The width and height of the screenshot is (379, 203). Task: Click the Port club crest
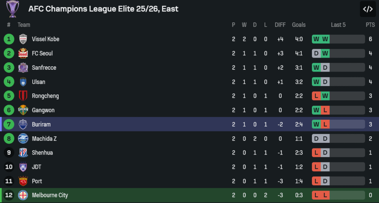coord(23,181)
